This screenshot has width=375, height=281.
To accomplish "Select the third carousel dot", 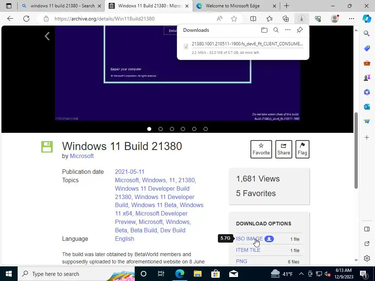I will coord(172,129).
